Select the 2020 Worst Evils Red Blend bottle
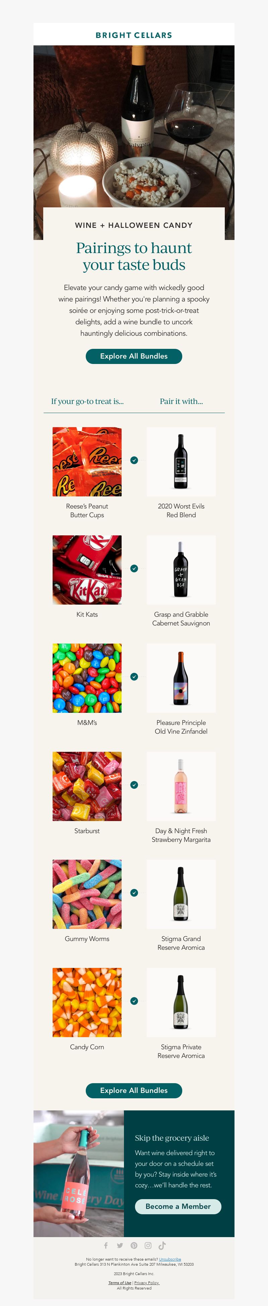This screenshot has width=268, height=1306. [181, 462]
